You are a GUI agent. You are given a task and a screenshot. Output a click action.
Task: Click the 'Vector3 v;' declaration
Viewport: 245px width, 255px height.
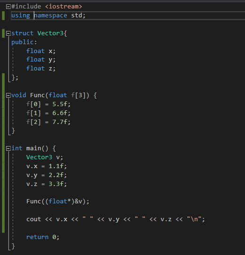[x=45, y=157]
